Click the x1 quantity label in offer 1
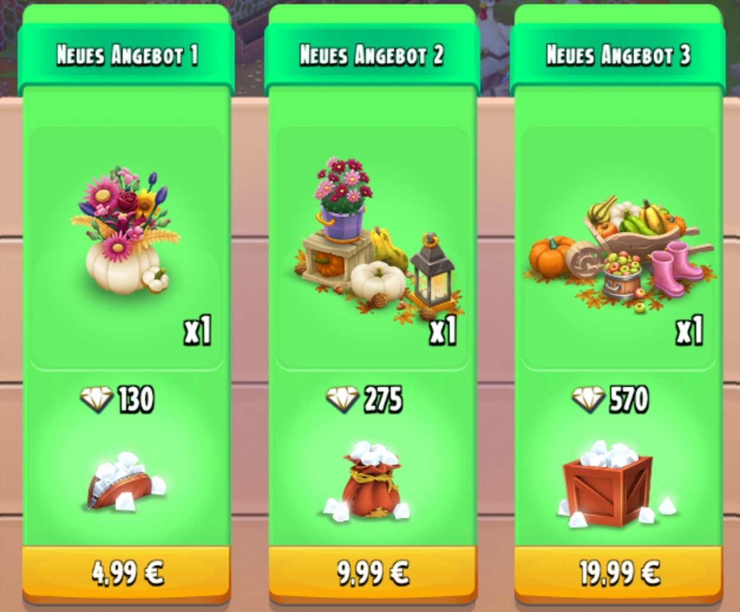The width and height of the screenshot is (740, 612). click(197, 331)
